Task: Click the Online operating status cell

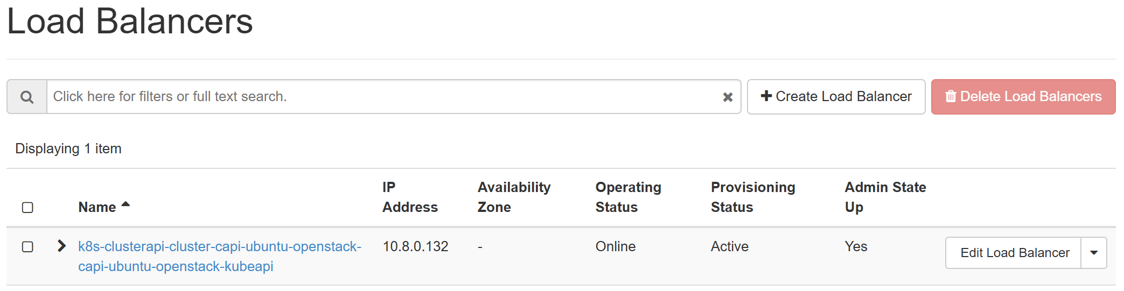Action: click(616, 247)
